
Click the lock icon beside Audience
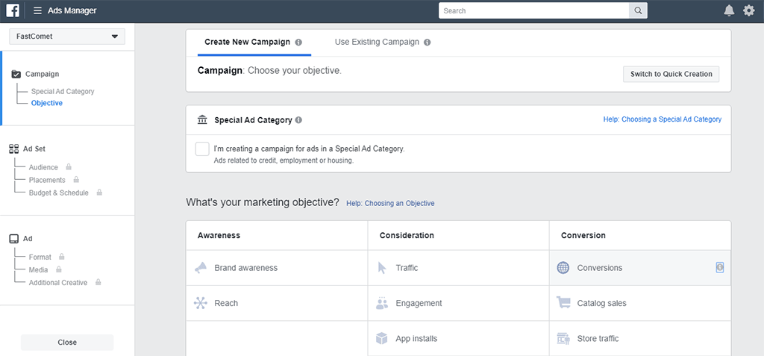[69, 167]
